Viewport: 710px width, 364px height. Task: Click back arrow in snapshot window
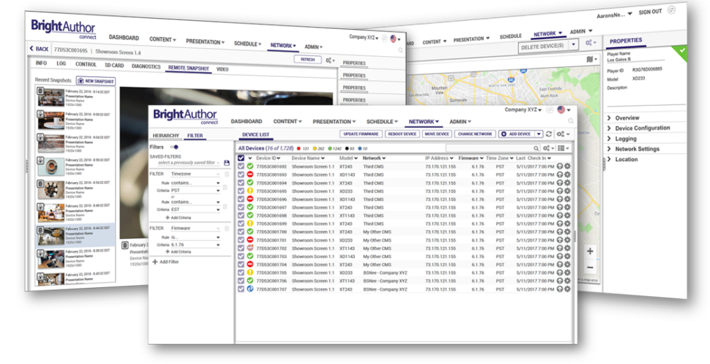point(31,48)
